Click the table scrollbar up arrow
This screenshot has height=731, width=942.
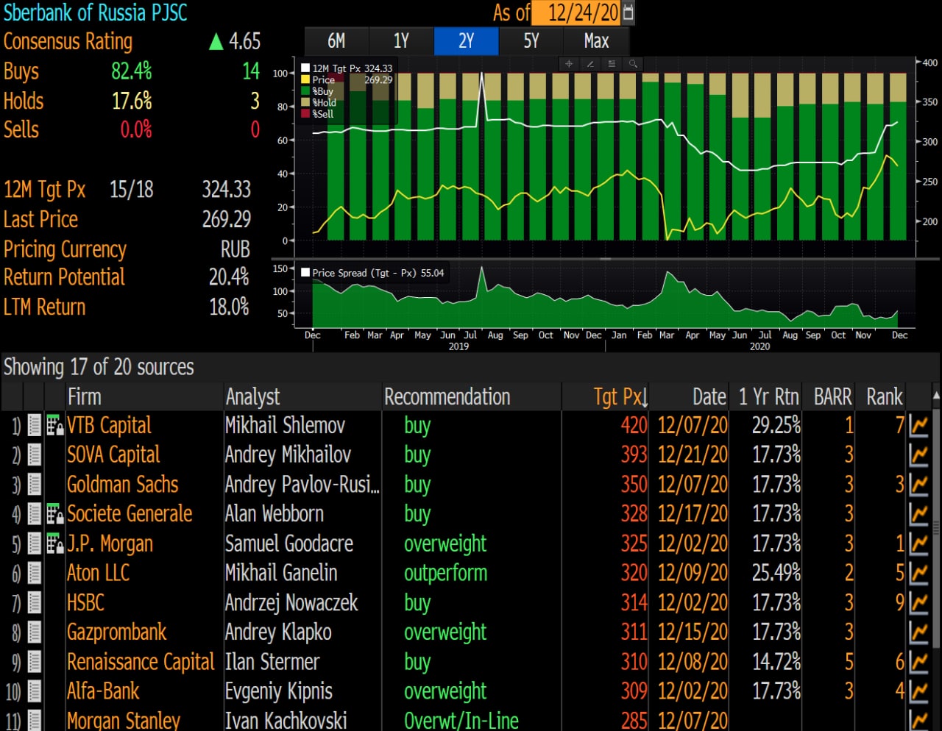[936, 397]
